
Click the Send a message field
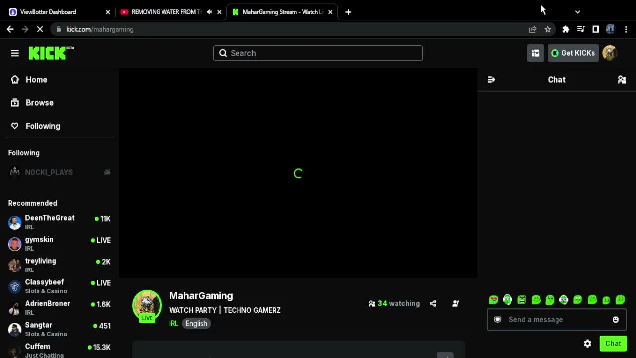coord(556,320)
